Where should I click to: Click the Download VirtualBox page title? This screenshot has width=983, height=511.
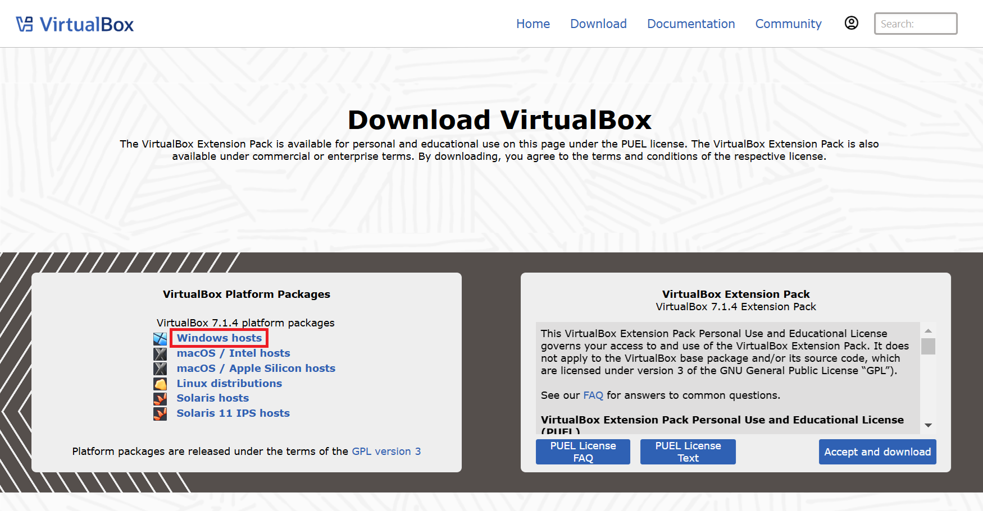coord(499,119)
